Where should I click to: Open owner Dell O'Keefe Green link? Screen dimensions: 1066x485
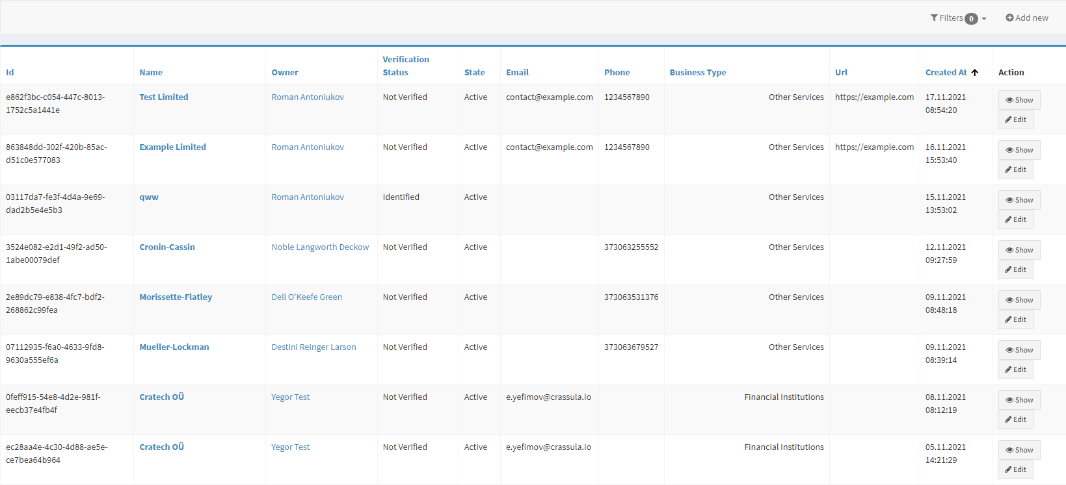pyautogui.click(x=306, y=297)
